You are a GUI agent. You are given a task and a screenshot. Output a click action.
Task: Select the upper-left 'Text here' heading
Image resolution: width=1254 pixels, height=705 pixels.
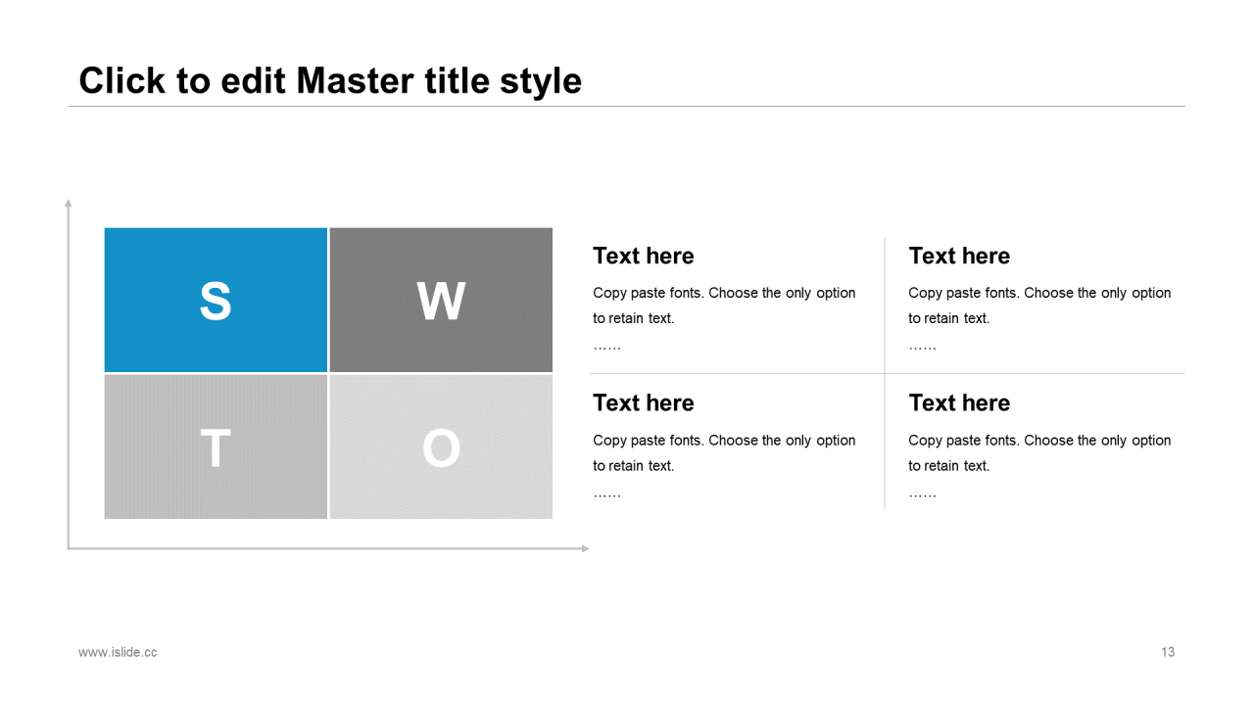click(x=643, y=256)
